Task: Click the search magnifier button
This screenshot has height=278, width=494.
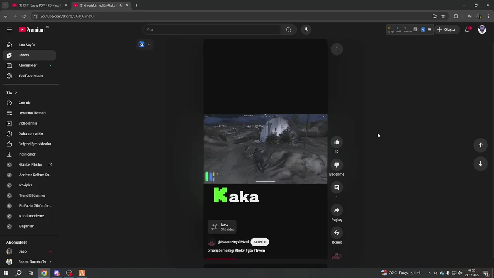Action: 289,30
